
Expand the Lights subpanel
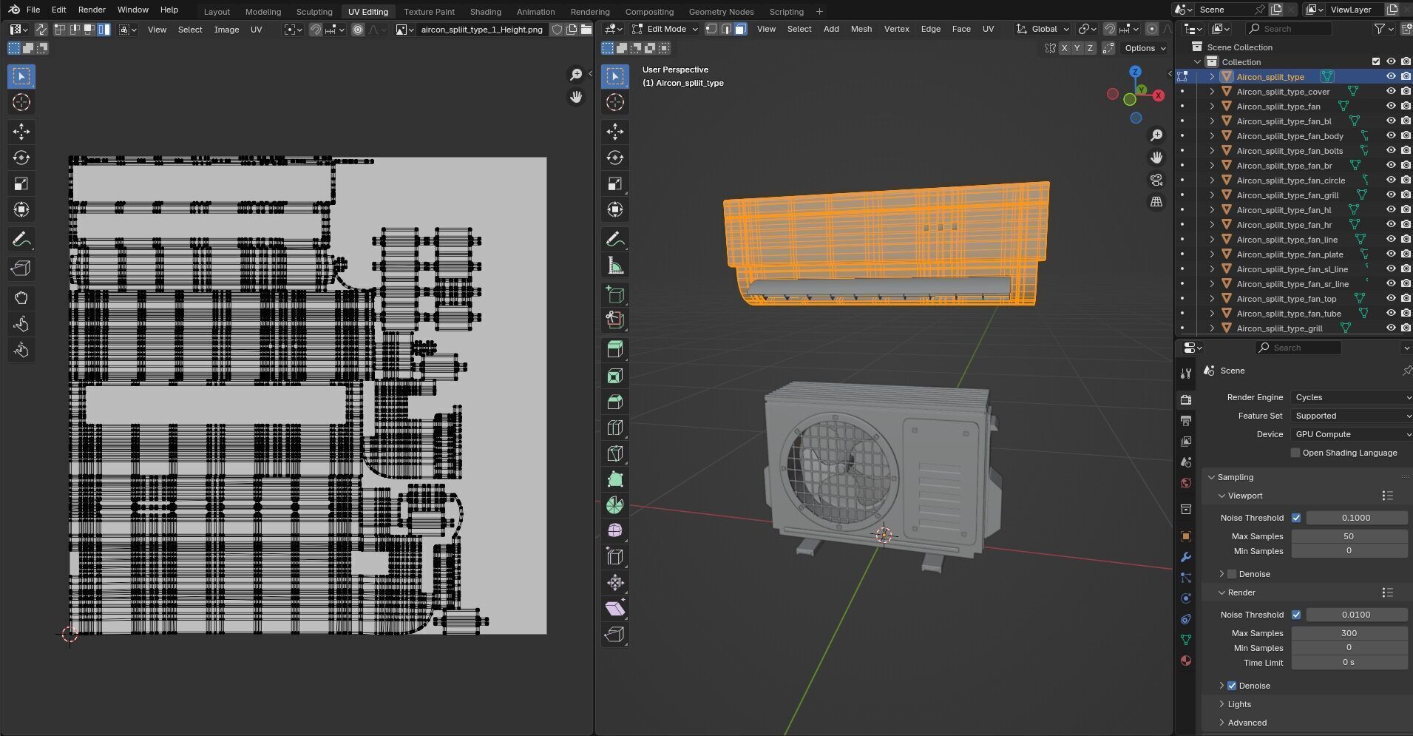pos(1222,704)
